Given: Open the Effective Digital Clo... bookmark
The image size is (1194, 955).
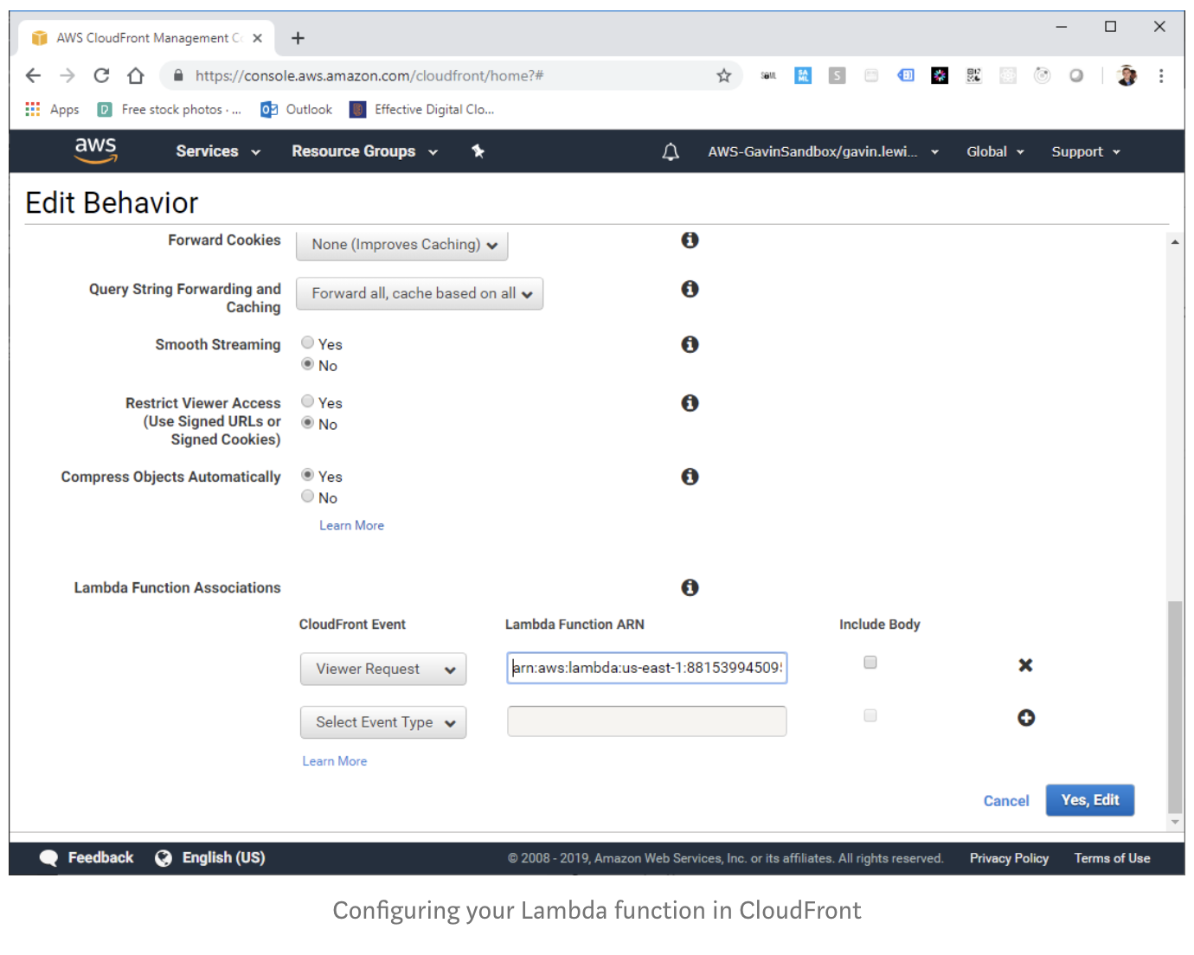Looking at the screenshot, I should 422,109.
